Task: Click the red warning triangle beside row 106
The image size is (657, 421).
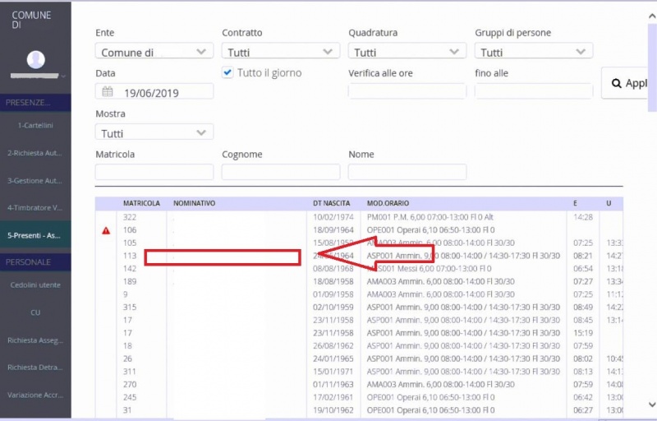Action: click(105, 230)
